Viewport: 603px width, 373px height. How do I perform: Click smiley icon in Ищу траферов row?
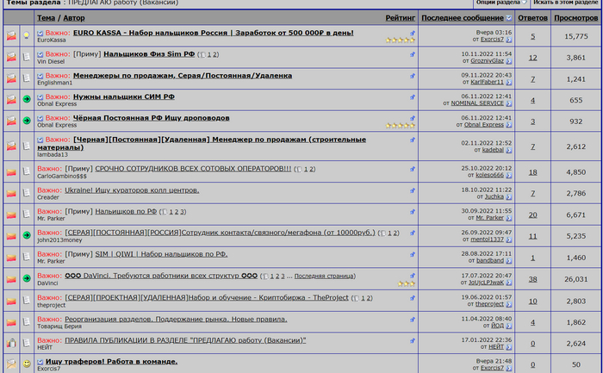(x=26, y=364)
